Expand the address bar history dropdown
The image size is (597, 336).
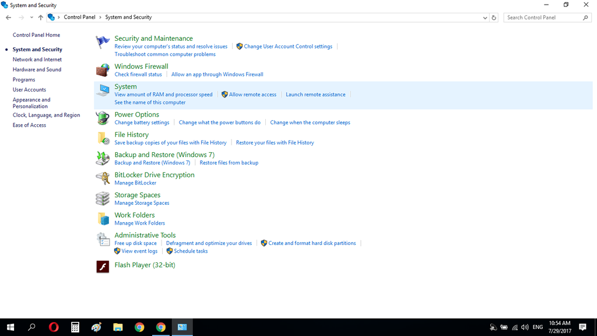pos(484,17)
